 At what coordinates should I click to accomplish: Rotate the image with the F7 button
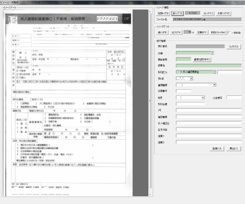point(202,32)
